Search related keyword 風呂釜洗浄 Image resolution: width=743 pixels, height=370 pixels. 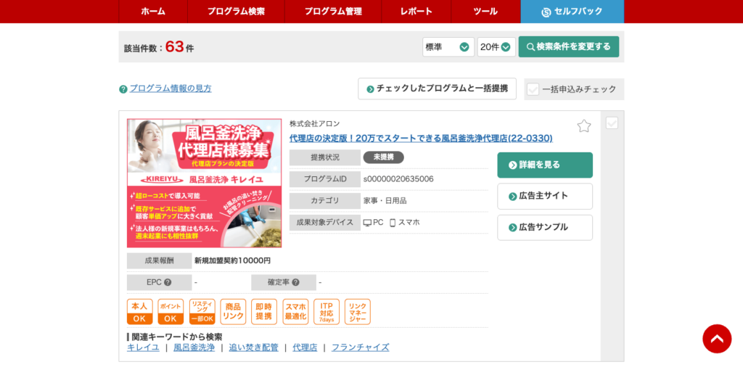coord(194,348)
